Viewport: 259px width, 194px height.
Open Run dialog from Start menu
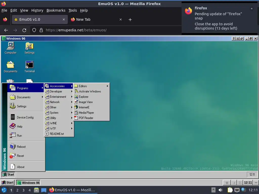[26, 136]
